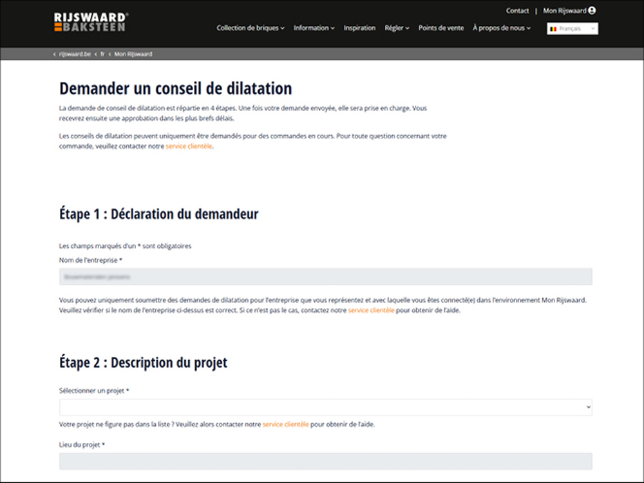Click rijswaard.be in the breadcrumb
The width and height of the screenshot is (644, 483).
tap(75, 54)
